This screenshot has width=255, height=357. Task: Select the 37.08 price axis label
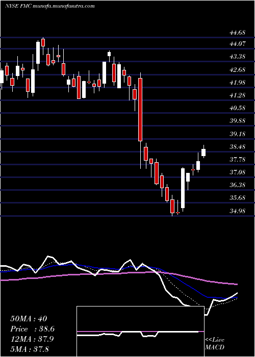[238, 172]
